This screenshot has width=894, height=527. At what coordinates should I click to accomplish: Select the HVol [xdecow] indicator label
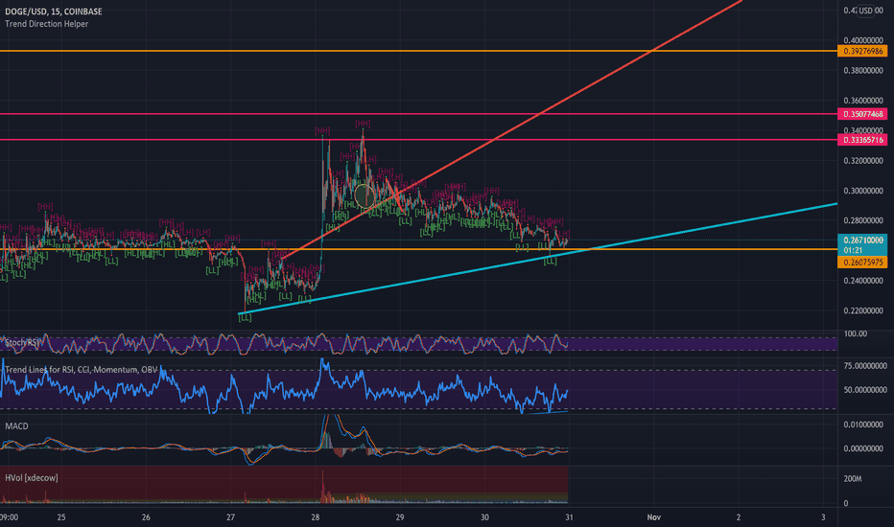click(32, 478)
